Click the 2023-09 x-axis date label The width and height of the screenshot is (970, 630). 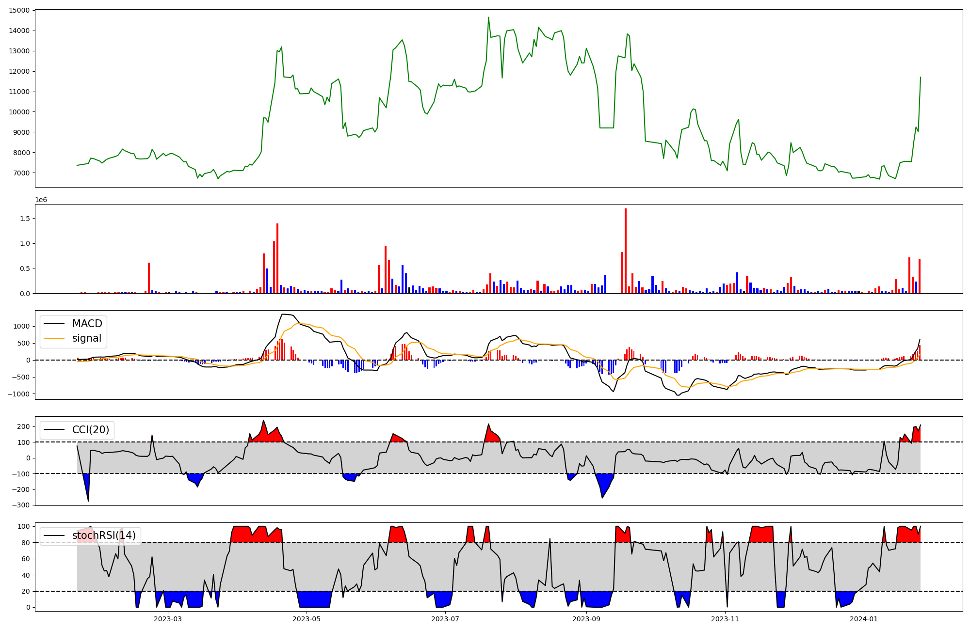[586, 619]
